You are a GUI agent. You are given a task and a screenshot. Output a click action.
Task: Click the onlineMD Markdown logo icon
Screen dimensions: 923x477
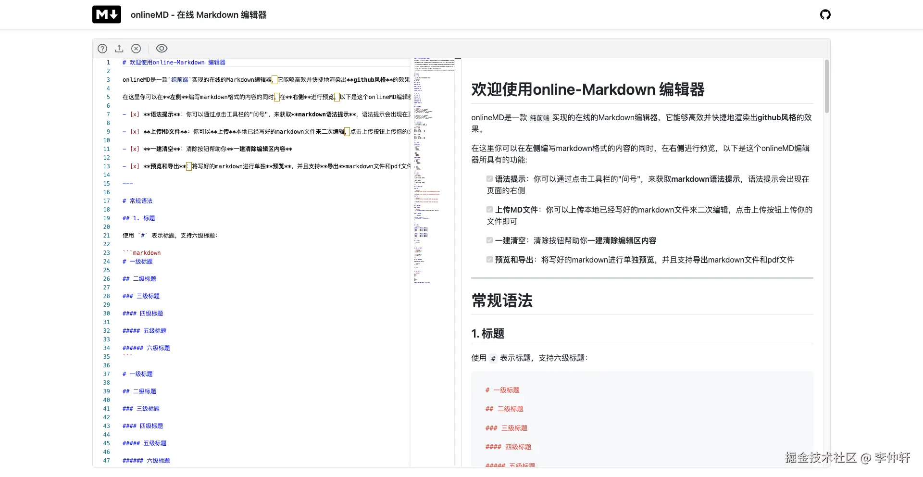coord(107,14)
